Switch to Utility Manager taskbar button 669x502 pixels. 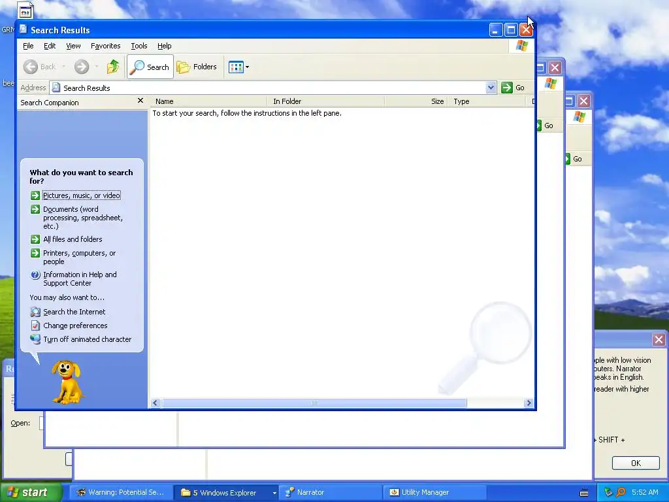[x=435, y=492]
